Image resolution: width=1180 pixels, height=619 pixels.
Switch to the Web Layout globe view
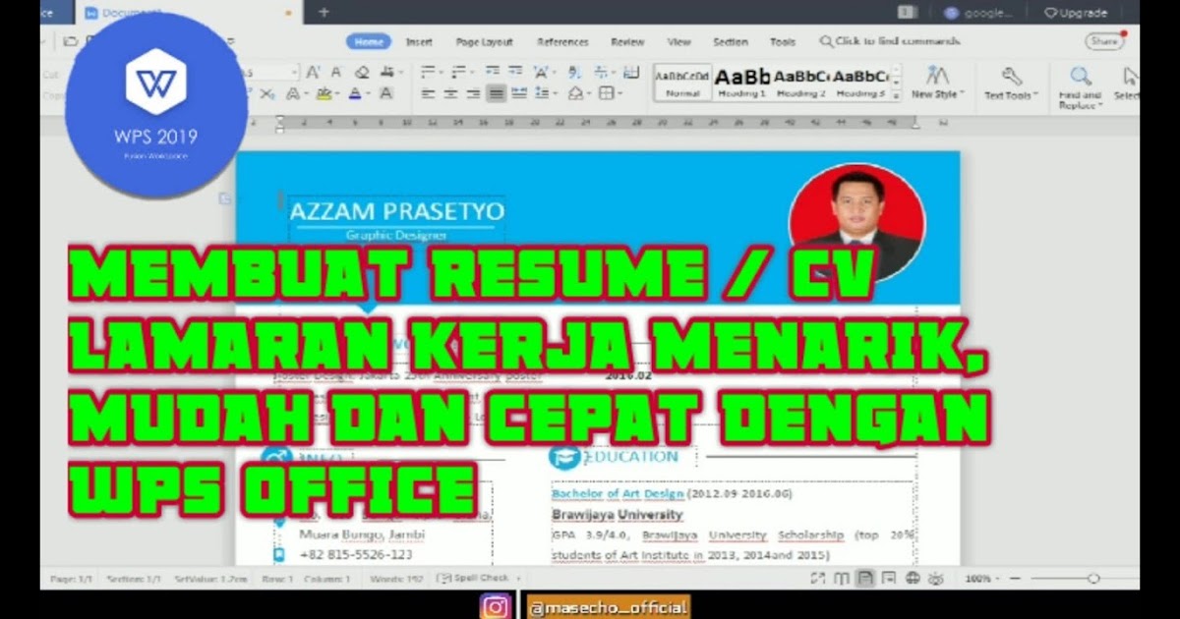click(x=913, y=578)
